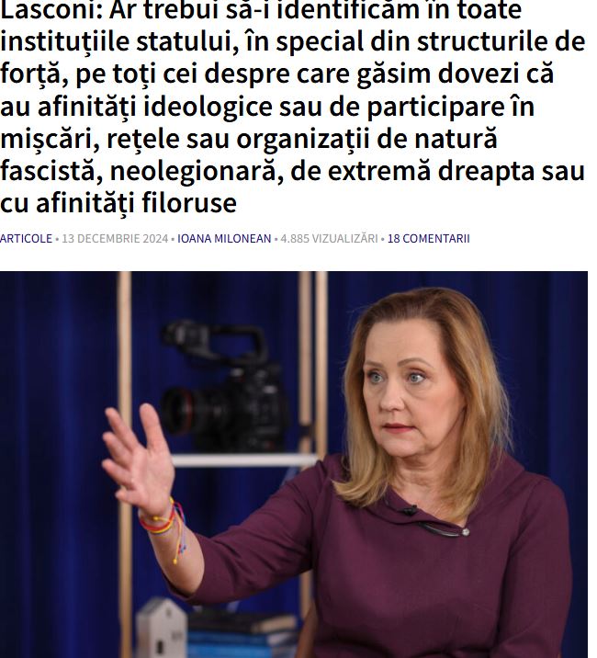The height and width of the screenshot is (658, 597).
Task: Open author page for Ioana Milonean
Action: tap(224, 238)
